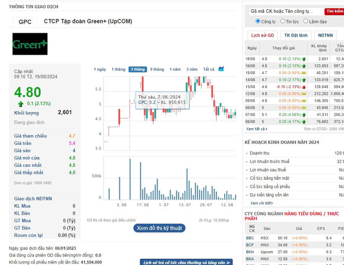Image resolution: width=344 pixels, height=265 pixels.
Task: Switch chart range to 1 ngày
Action: tap(100, 69)
